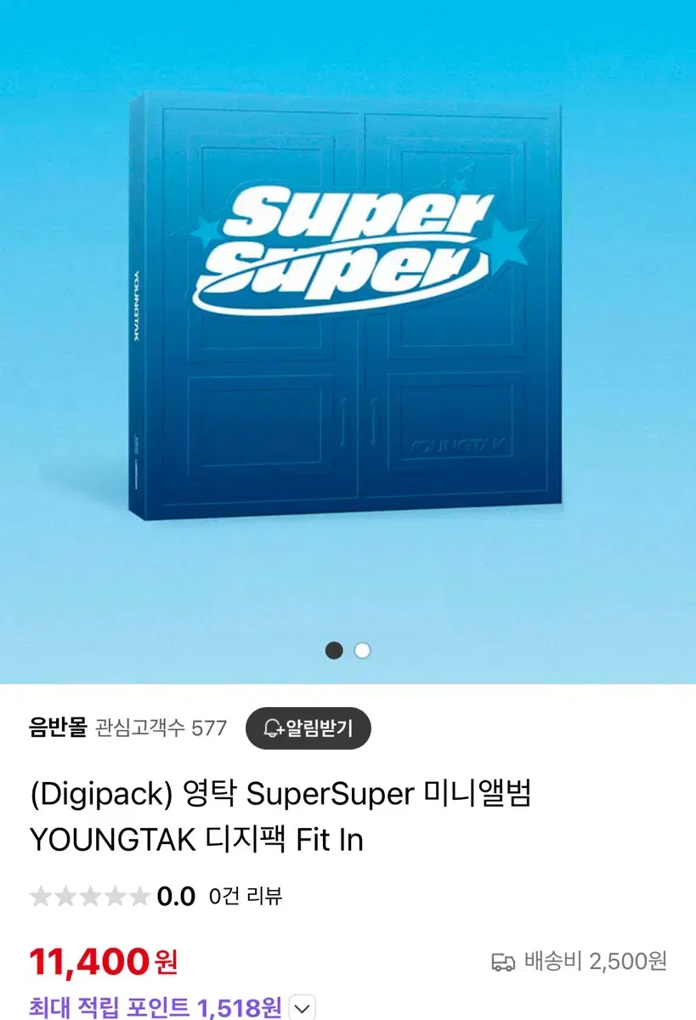The height and width of the screenshot is (1020, 696).
Task: Click the delivery truck icon
Action: tap(503, 962)
